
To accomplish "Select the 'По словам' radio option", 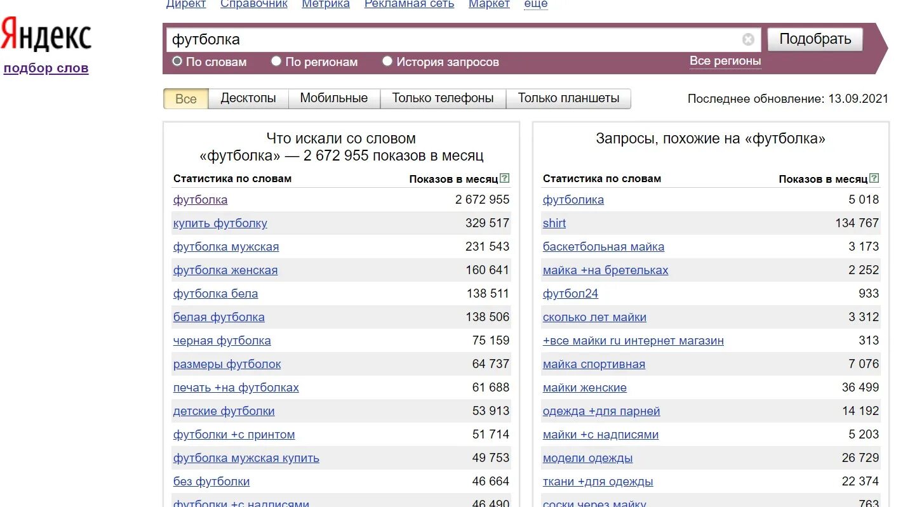I will [178, 62].
